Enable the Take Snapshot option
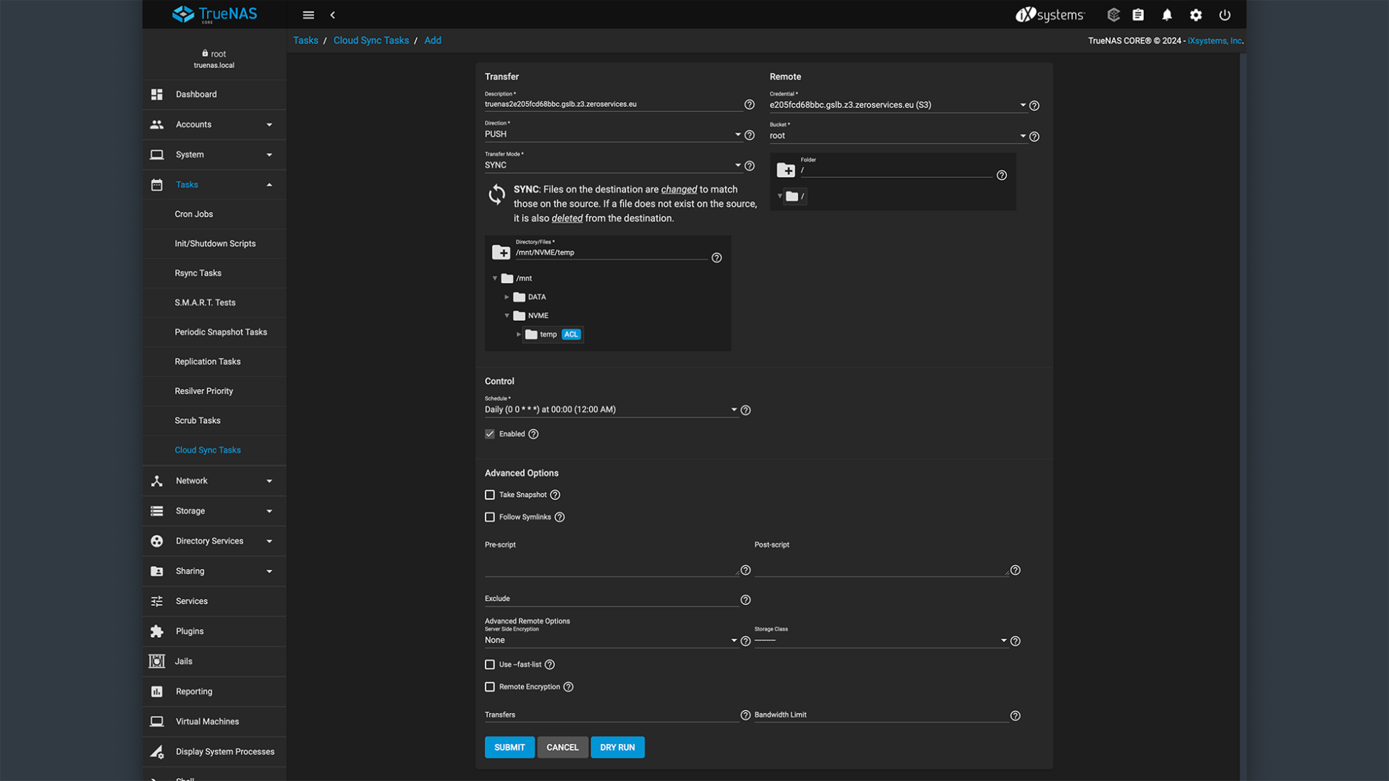The width and height of the screenshot is (1389, 781). (x=490, y=495)
